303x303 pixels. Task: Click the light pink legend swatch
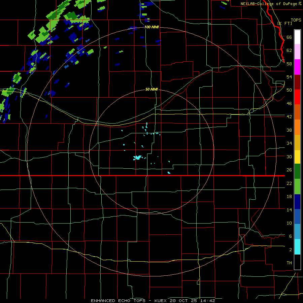point(297,52)
